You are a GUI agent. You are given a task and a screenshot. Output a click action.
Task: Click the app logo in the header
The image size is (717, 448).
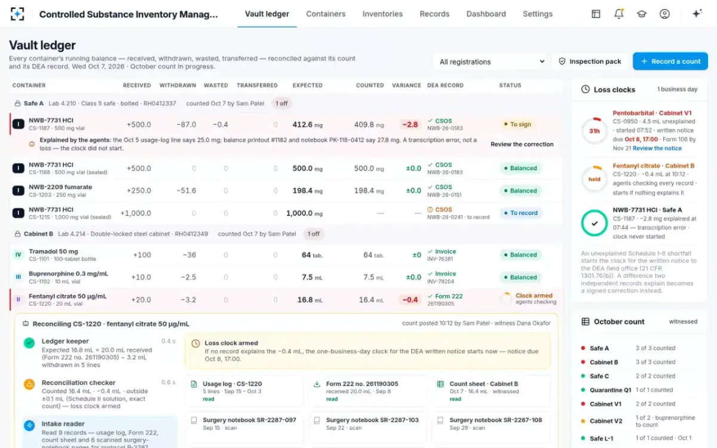coord(17,14)
